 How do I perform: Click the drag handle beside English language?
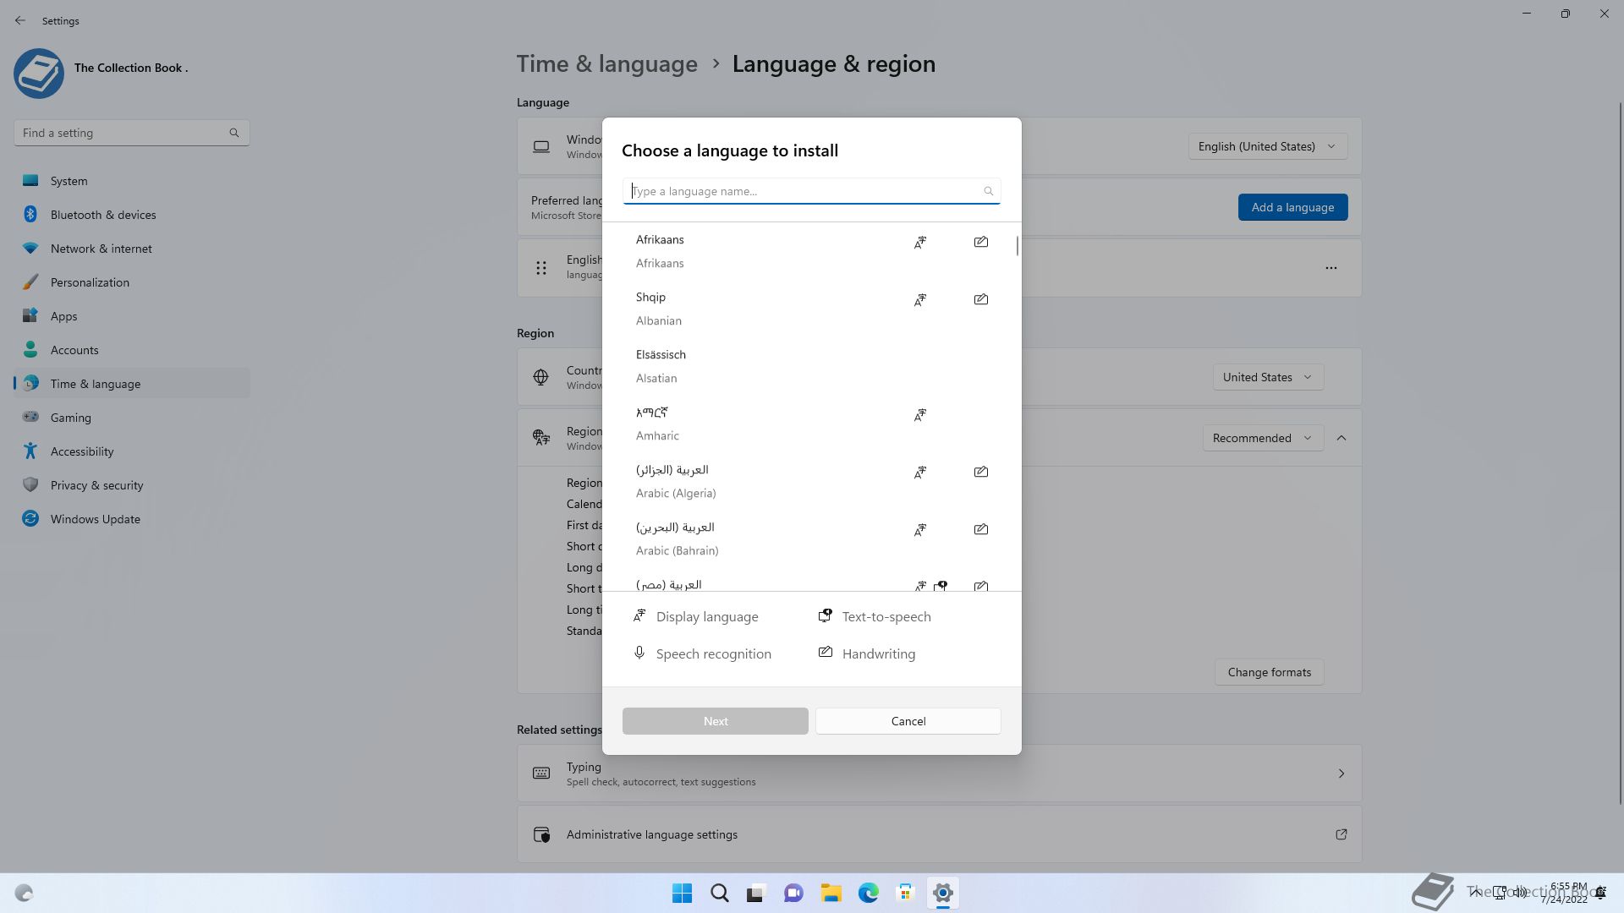pyautogui.click(x=541, y=268)
